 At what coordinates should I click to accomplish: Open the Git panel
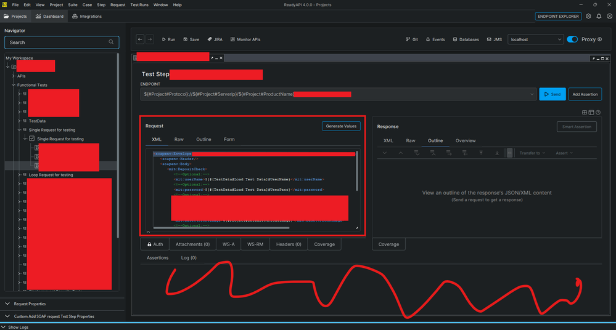[x=412, y=39]
